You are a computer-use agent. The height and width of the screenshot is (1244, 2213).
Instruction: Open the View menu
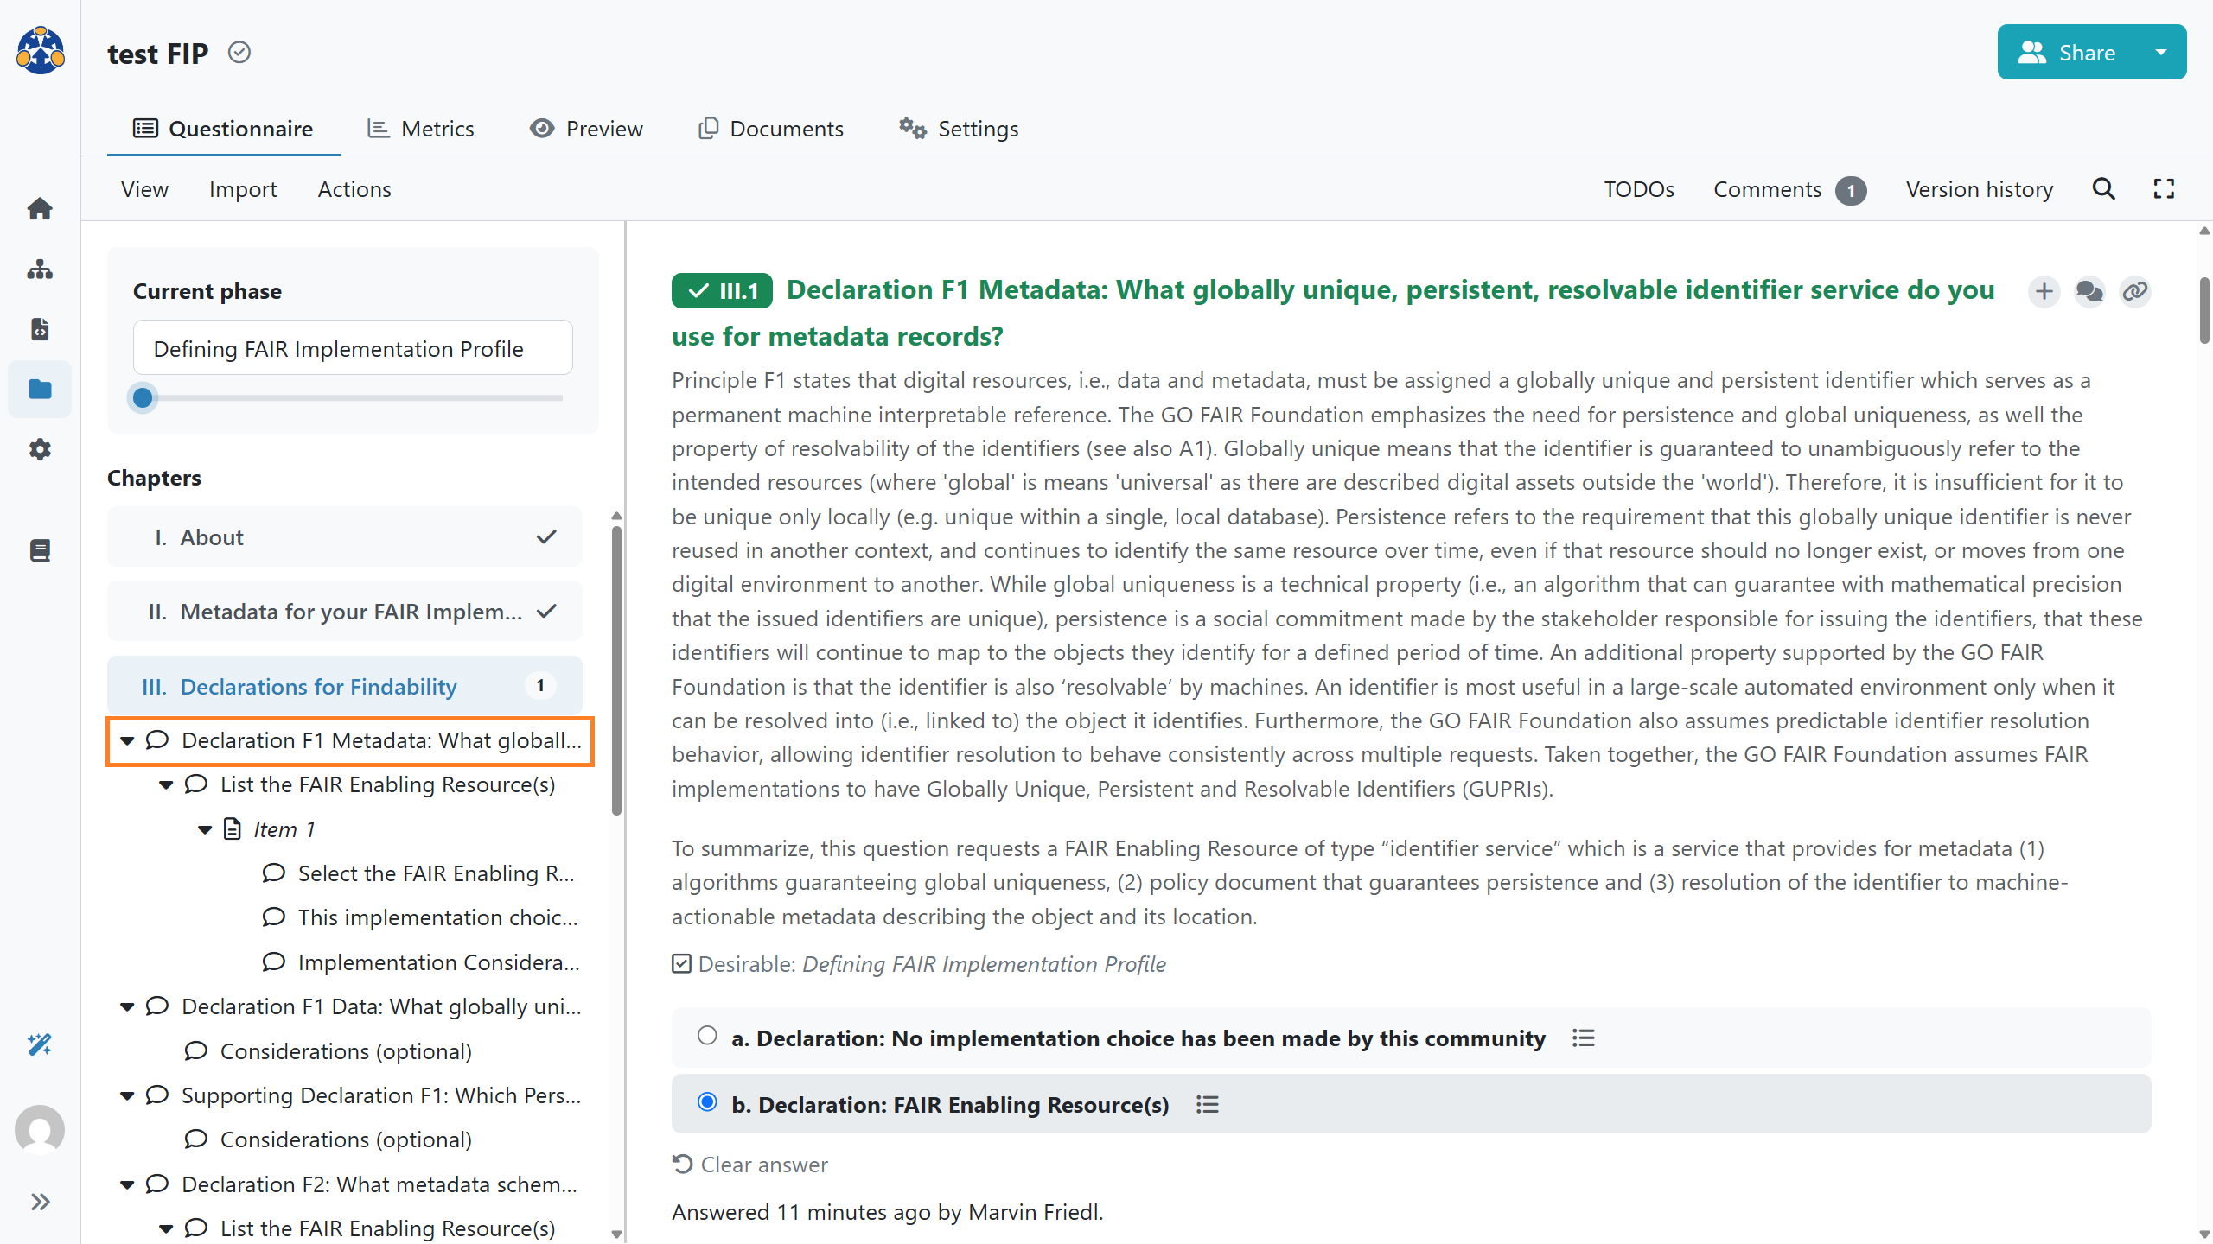point(144,189)
